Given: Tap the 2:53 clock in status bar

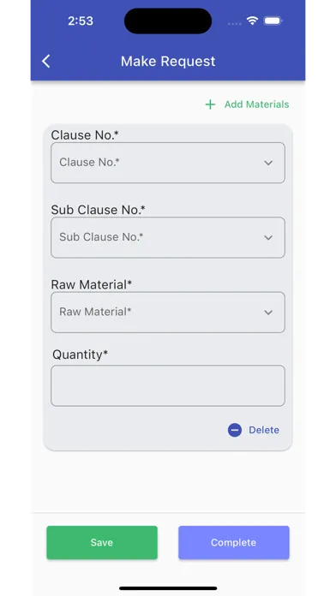Looking at the screenshot, I should tap(81, 21).
